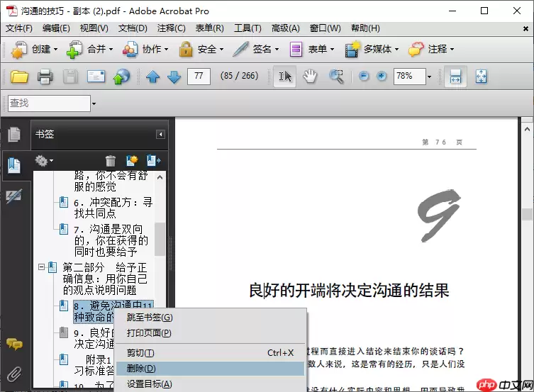Click the page number field showing 77
Screen dimensions: 534x392
(199, 77)
